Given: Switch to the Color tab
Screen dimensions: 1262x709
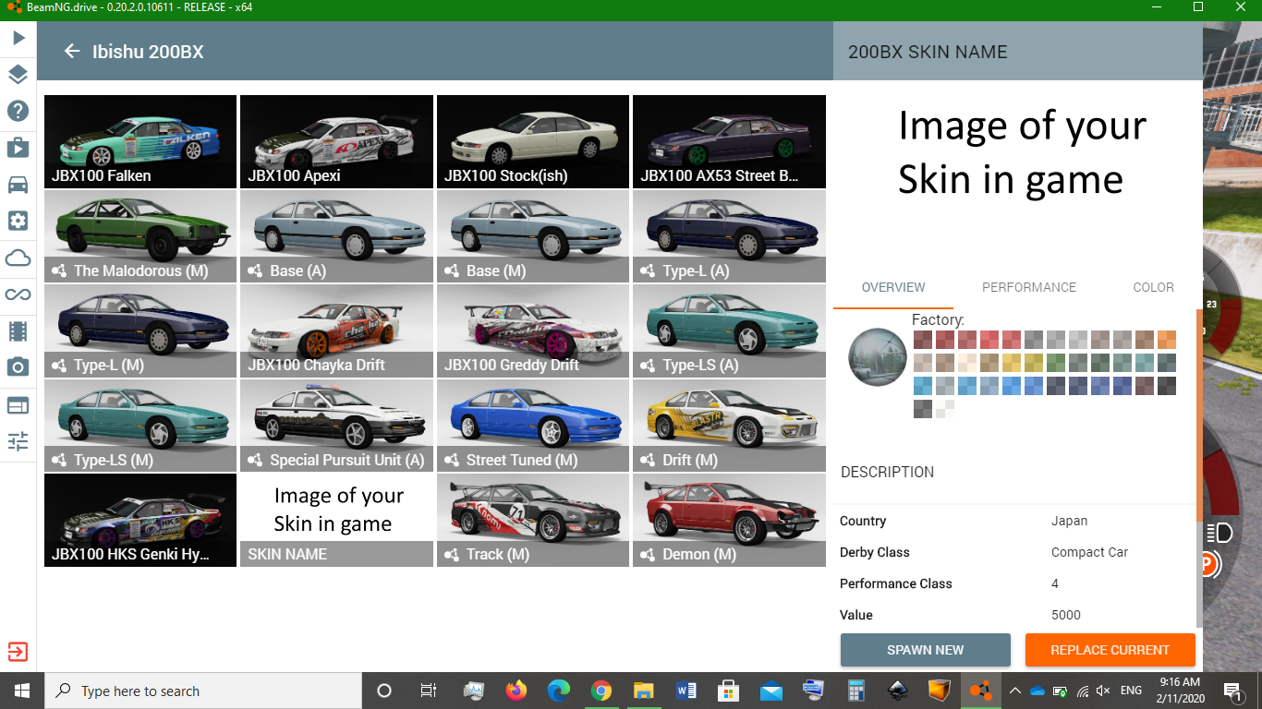Looking at the screenshot, I should [1153, 287].
